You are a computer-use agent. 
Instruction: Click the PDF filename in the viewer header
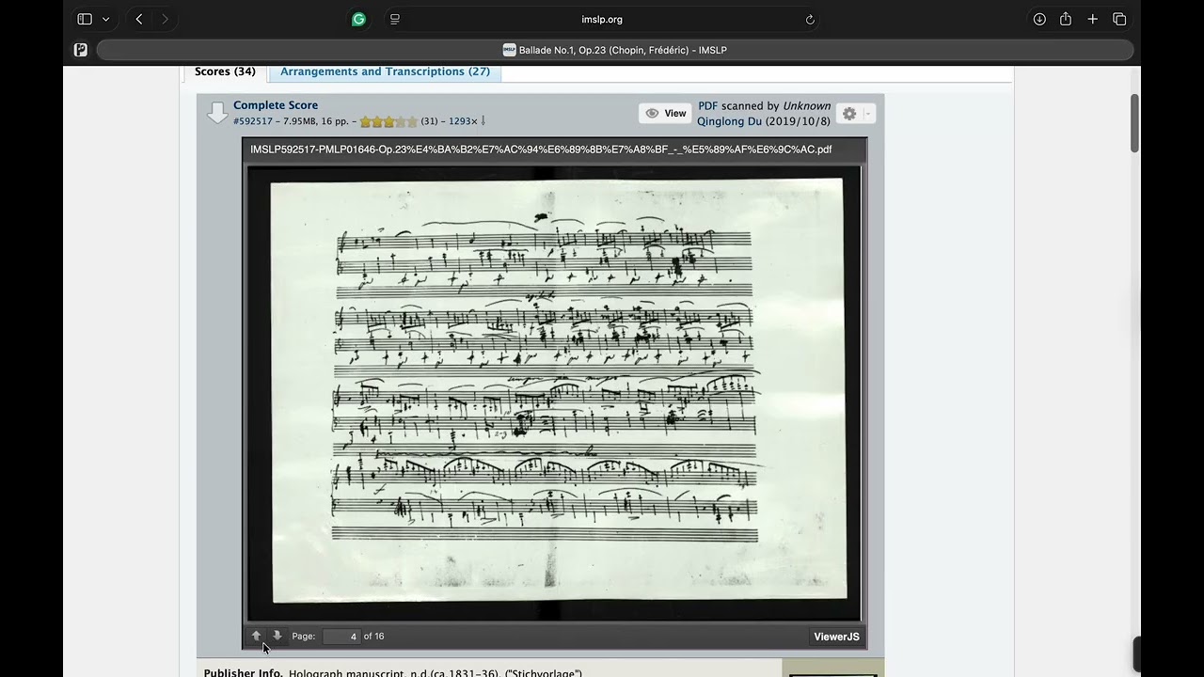541,150
